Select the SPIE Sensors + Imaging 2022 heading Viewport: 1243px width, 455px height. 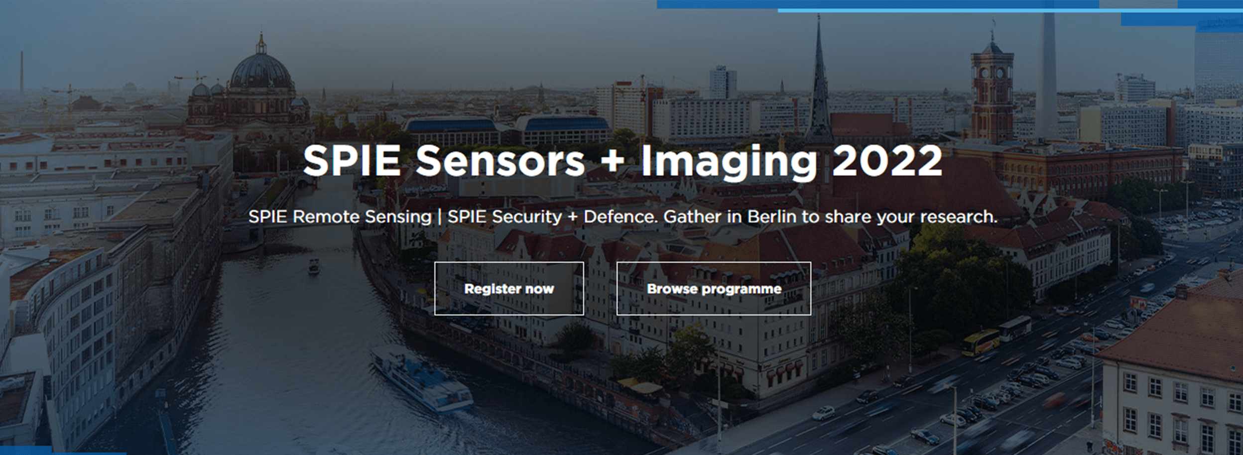pyautogui.click(x=622, y=161)
